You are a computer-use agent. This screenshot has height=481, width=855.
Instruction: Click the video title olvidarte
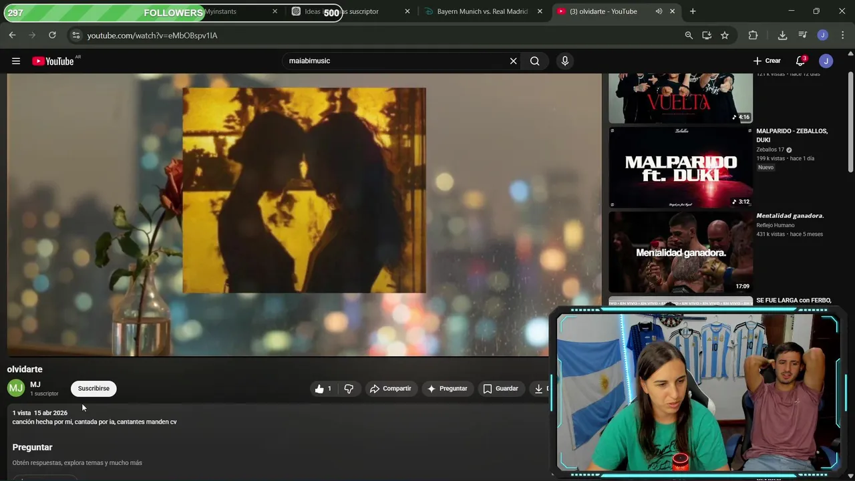(x=25, y=369)
